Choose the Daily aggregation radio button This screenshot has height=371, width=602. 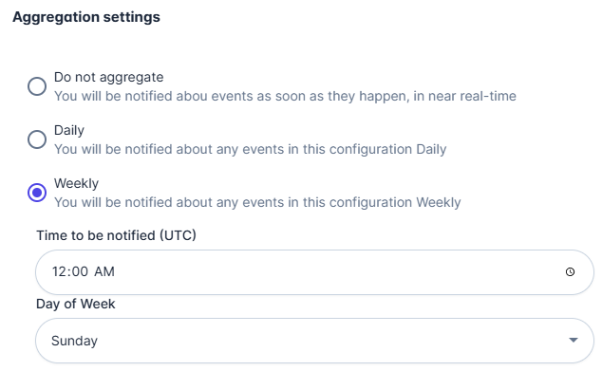click(37, 139)
